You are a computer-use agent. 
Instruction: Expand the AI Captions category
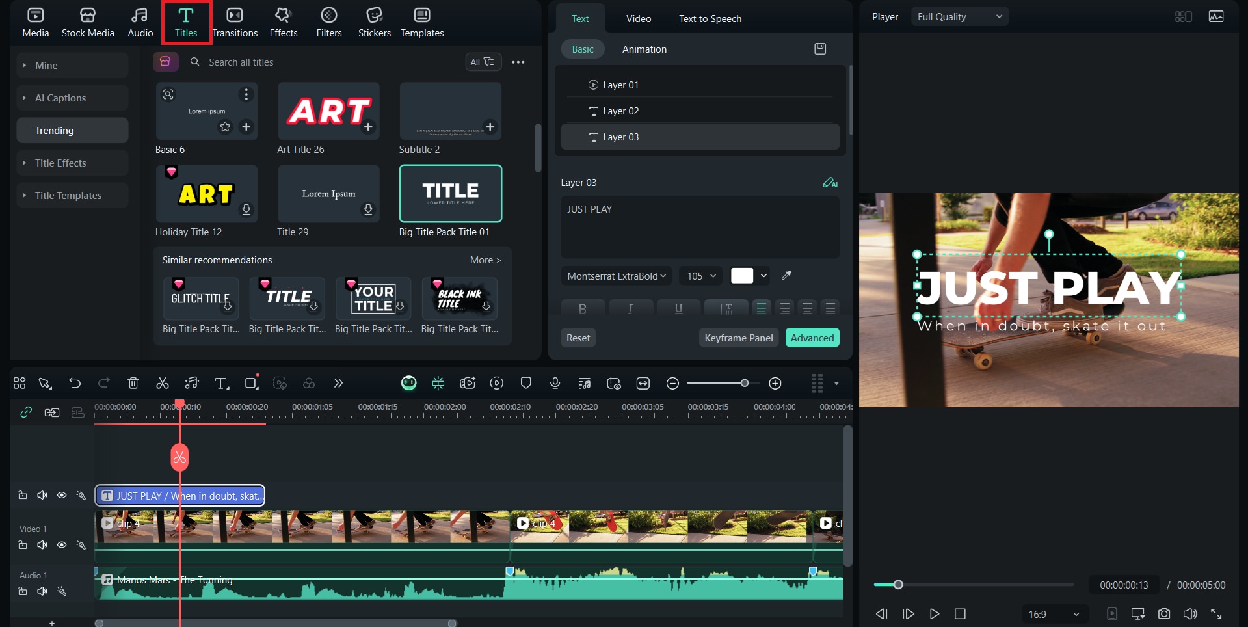72,98
